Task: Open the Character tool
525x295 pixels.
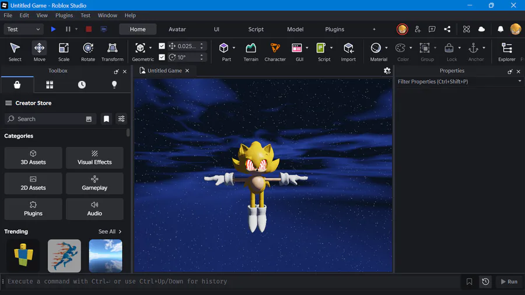Action: [x=275, y=52]
